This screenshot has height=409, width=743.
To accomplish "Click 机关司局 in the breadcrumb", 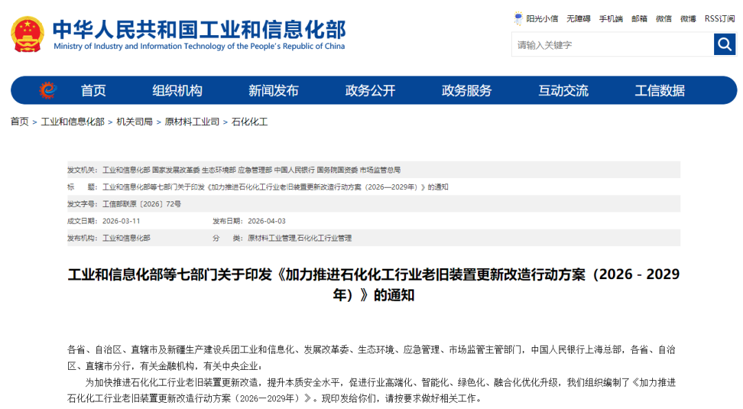I will click(134, 122).
